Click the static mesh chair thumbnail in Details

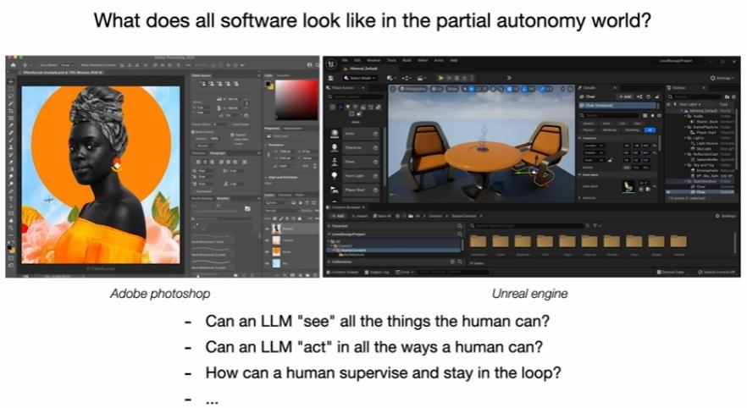[628, 185]
